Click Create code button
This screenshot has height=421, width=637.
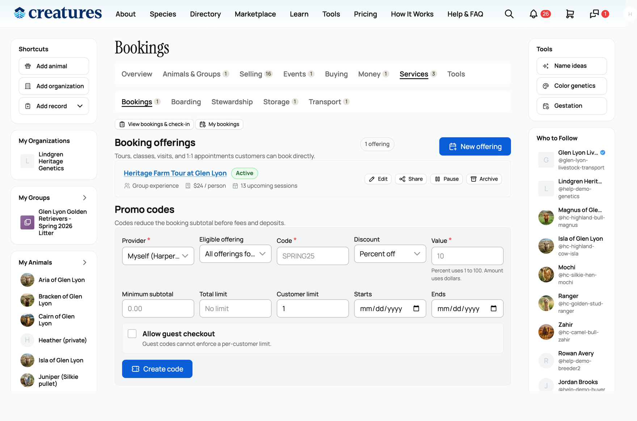click(157, 369)
